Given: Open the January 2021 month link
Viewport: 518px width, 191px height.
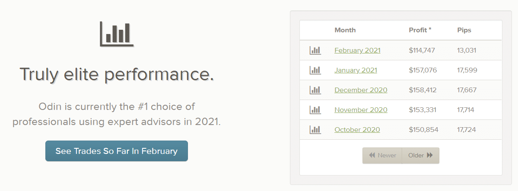Looking at the screenshot, I should (356, 70).
